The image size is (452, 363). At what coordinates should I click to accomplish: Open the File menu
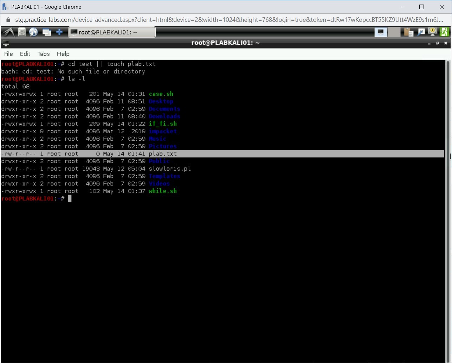tap(8, 54)
